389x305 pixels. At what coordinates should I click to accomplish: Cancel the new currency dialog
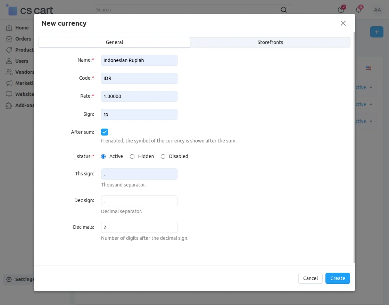(x=310, y=278)
